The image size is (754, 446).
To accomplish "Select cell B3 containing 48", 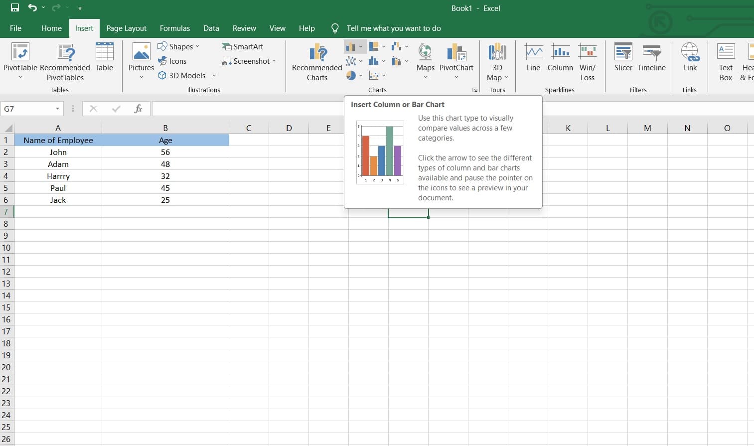I will click(165, 164).
